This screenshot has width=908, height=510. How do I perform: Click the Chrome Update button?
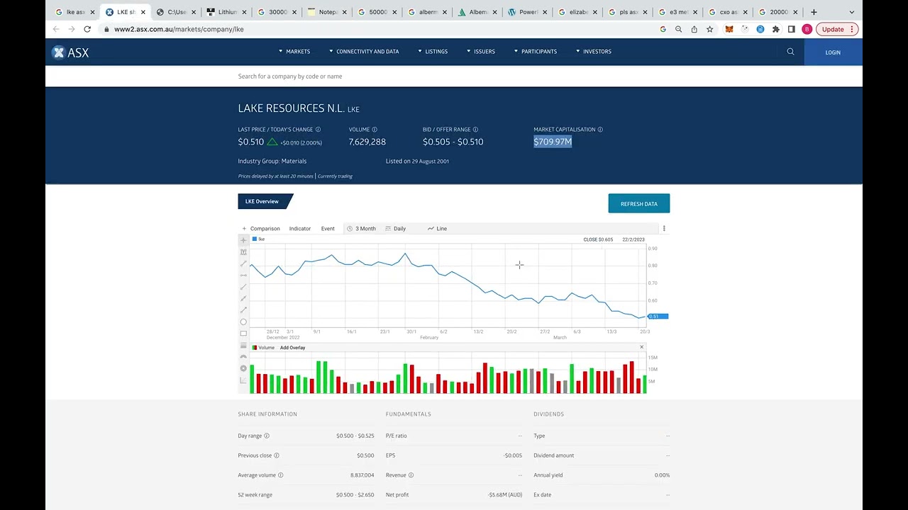click(837, 29)
